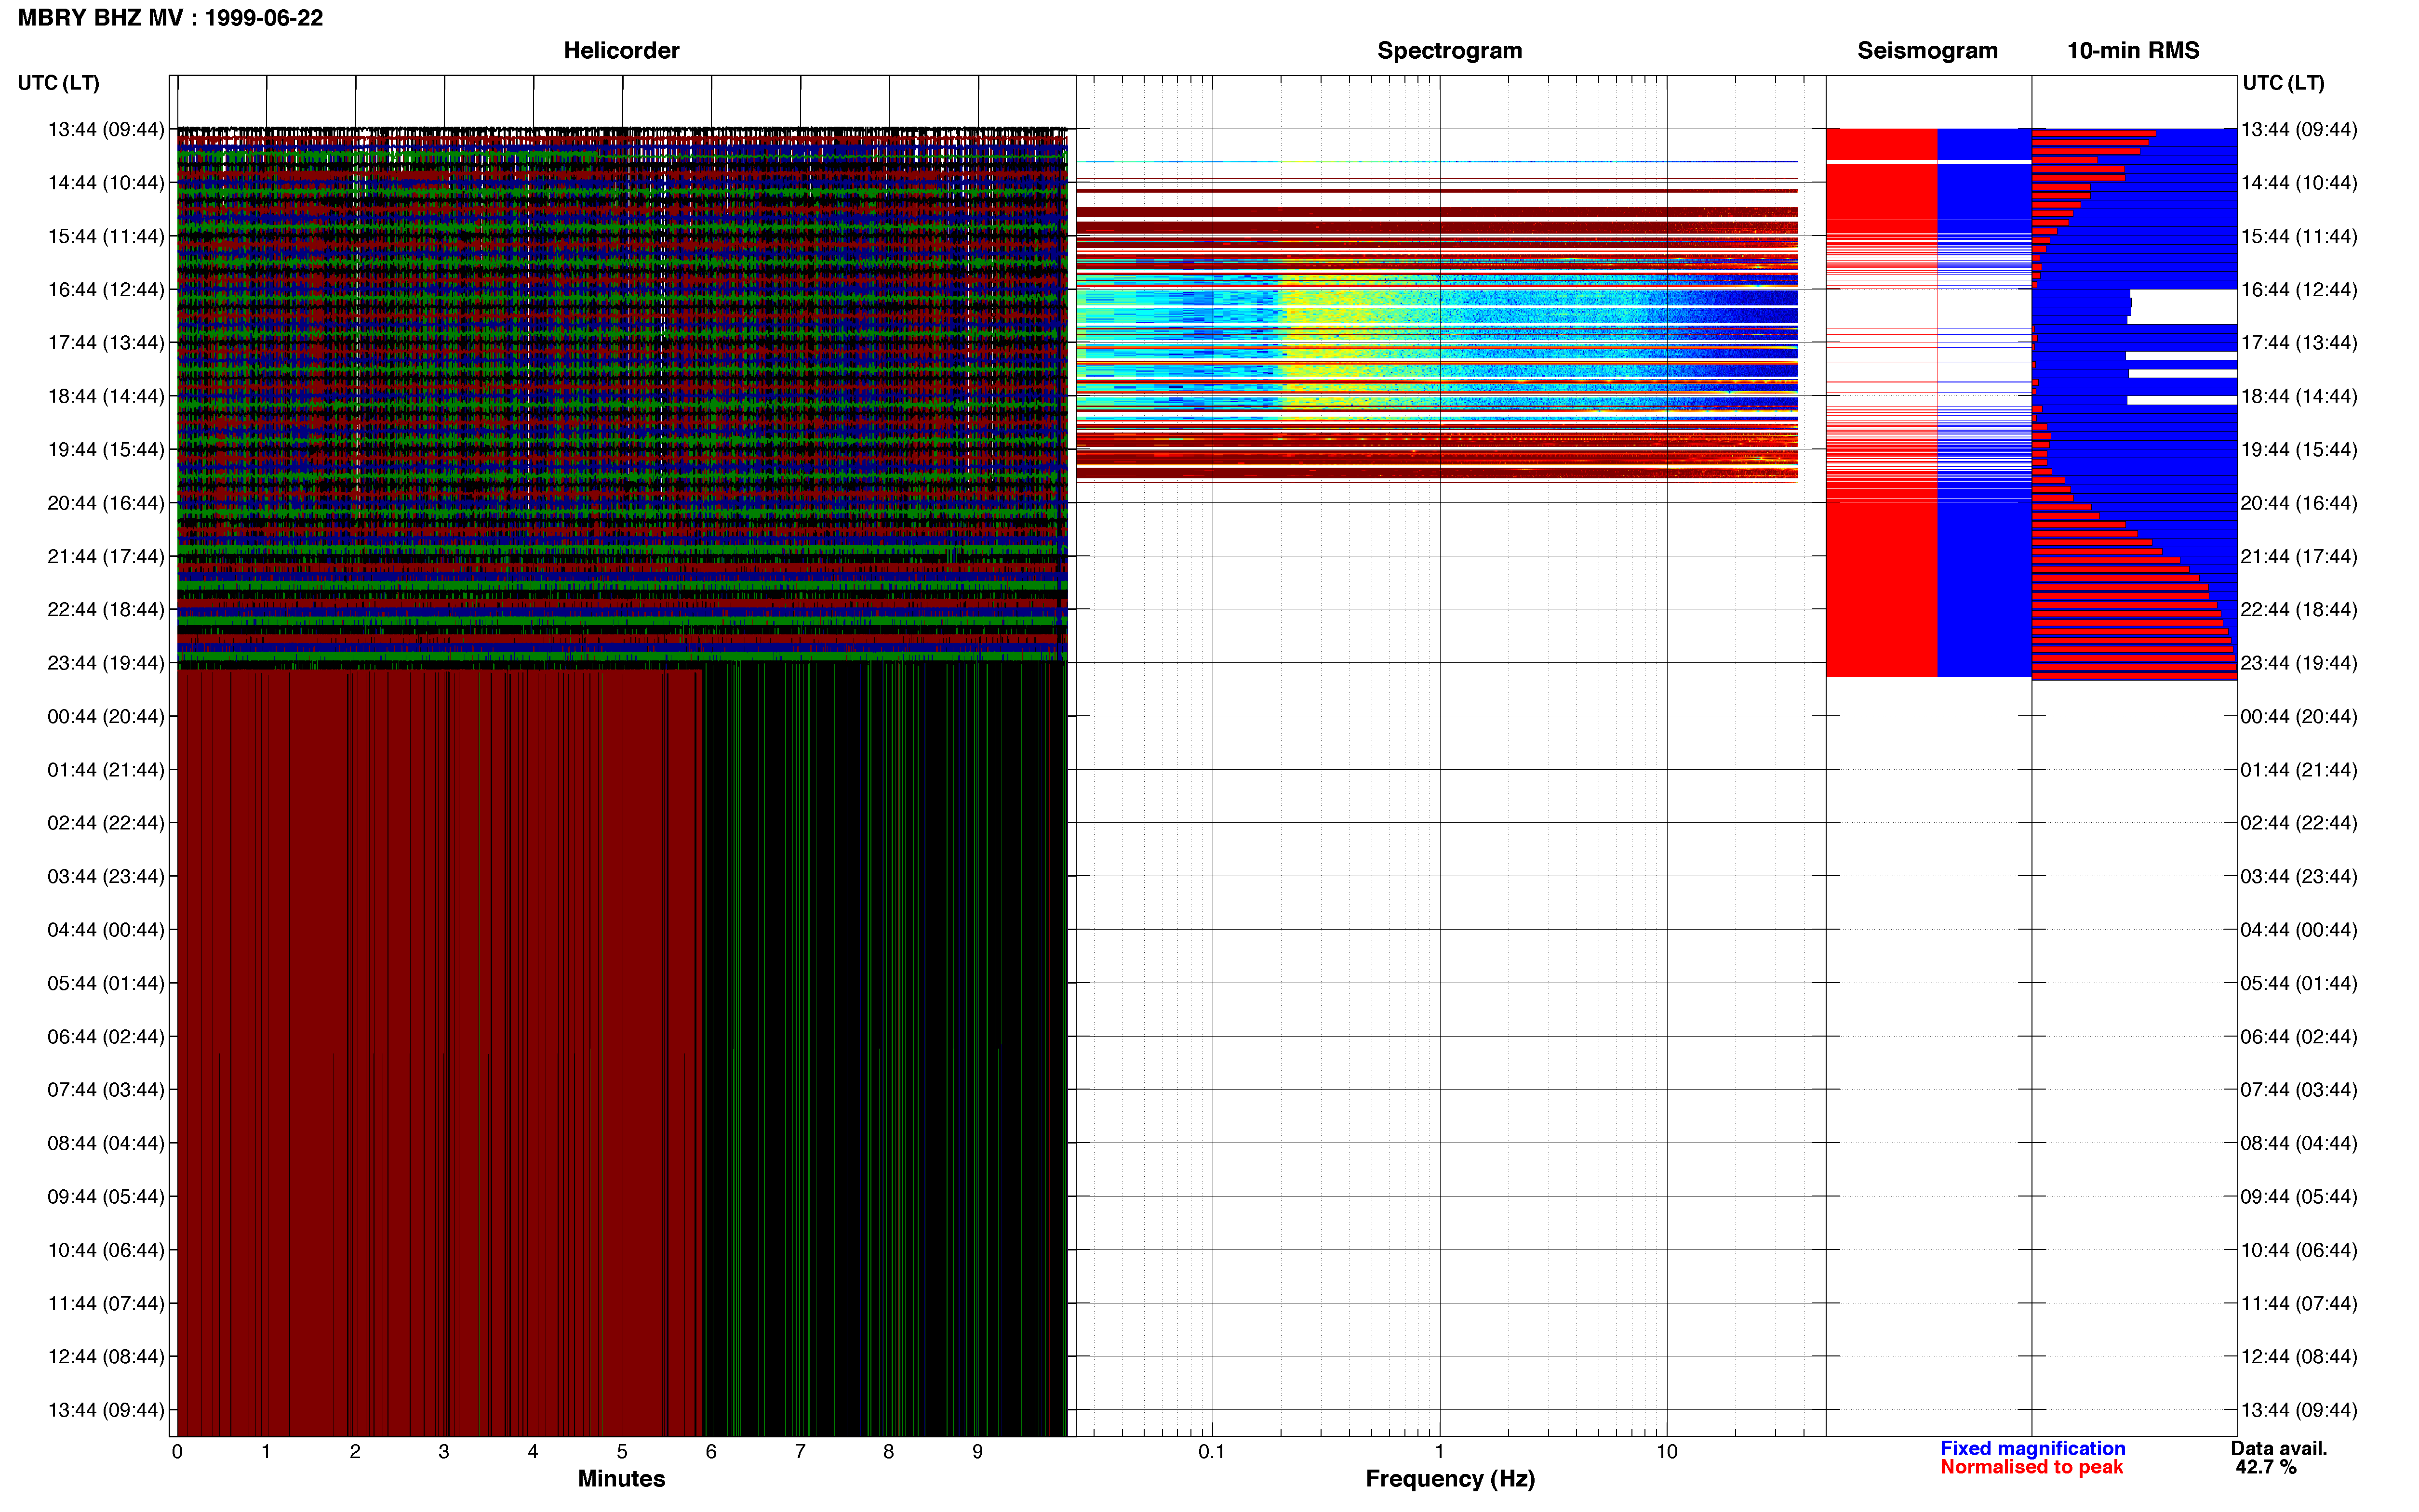Click the '0' tick on Minutes axis
Image resolution: width=2419 pixels, height=1512 pixels.
click(177, 1452)
